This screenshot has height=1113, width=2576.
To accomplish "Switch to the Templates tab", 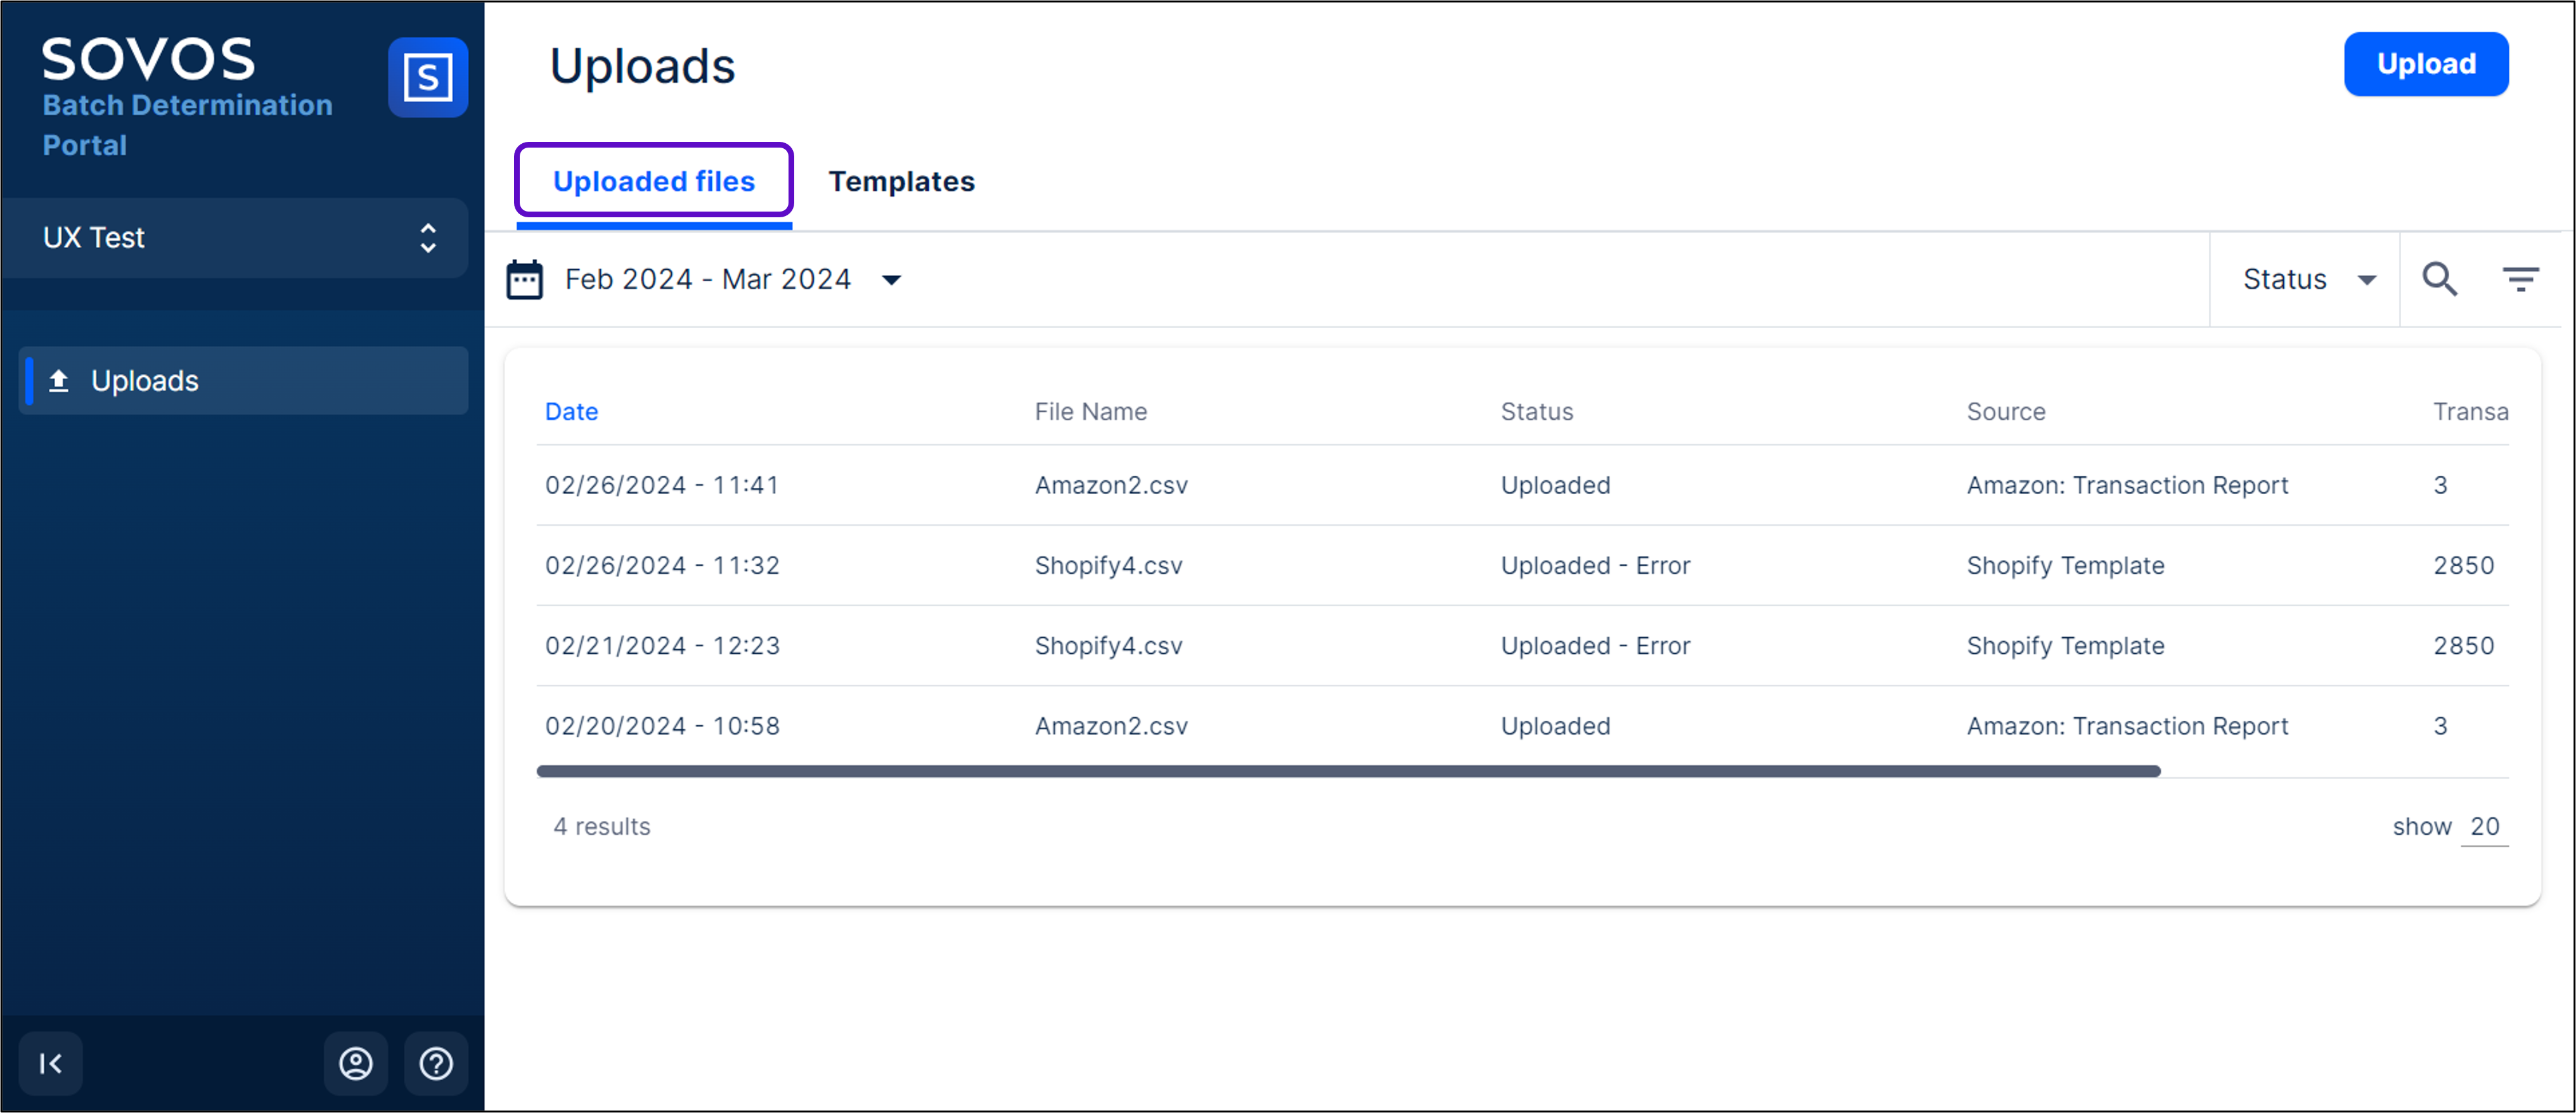I will coord(901,181).
